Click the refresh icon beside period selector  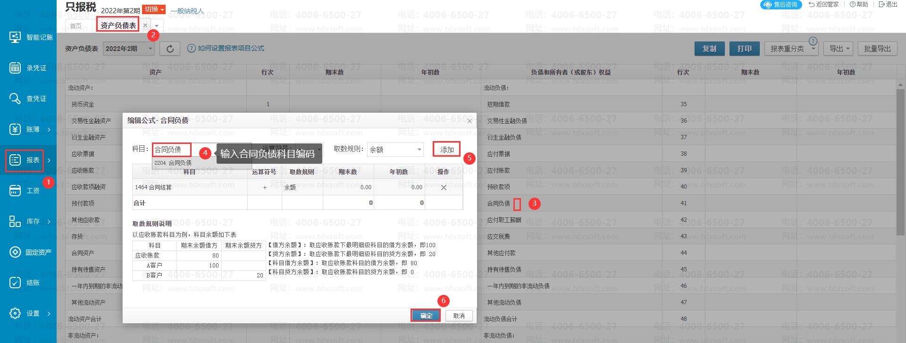click(x=170, y=49)
